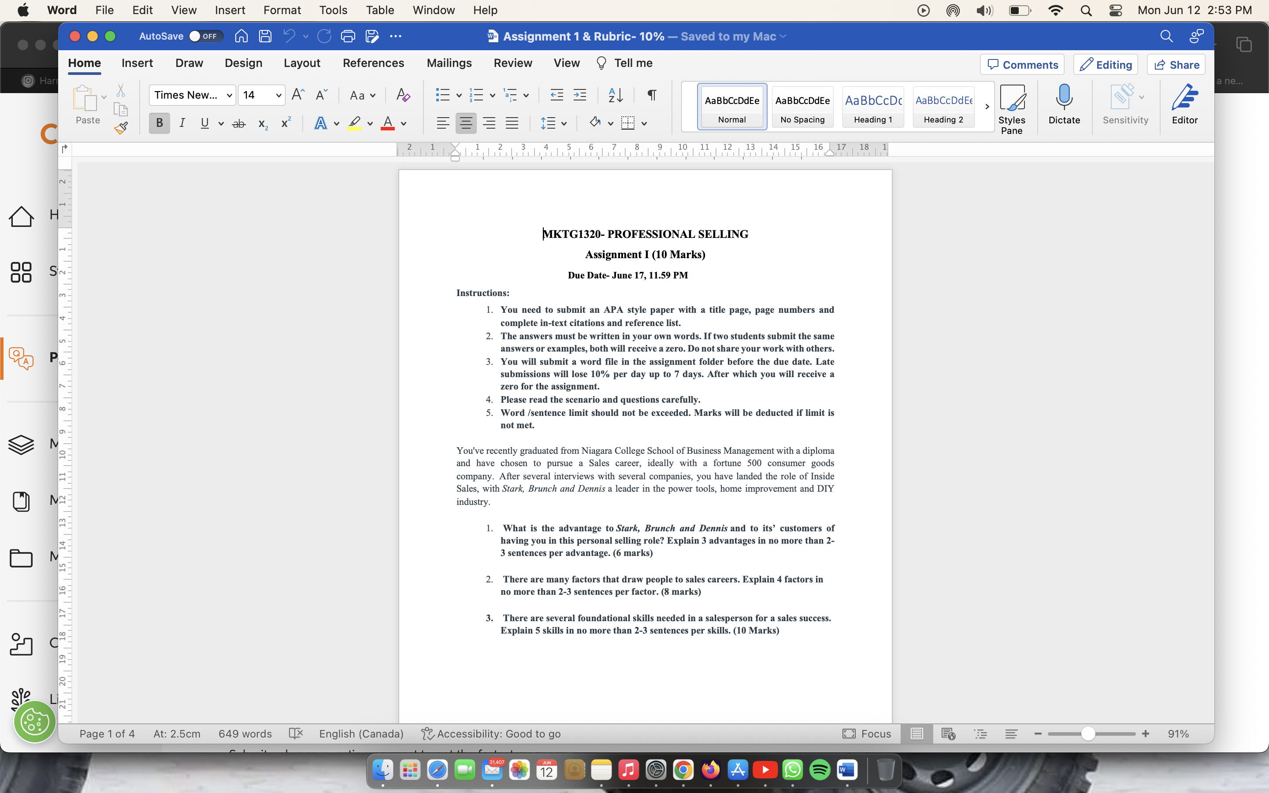Click the Home icon in title bar
Viewport: 1269px width, 793px height.
click(241, 36)
